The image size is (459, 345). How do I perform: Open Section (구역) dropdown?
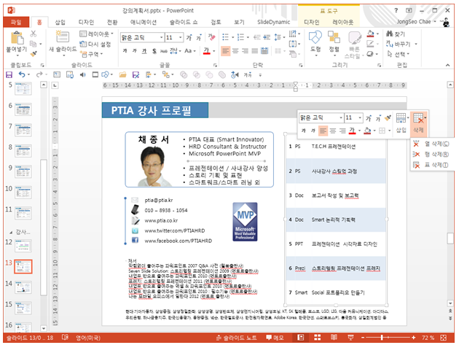(92, 54)
